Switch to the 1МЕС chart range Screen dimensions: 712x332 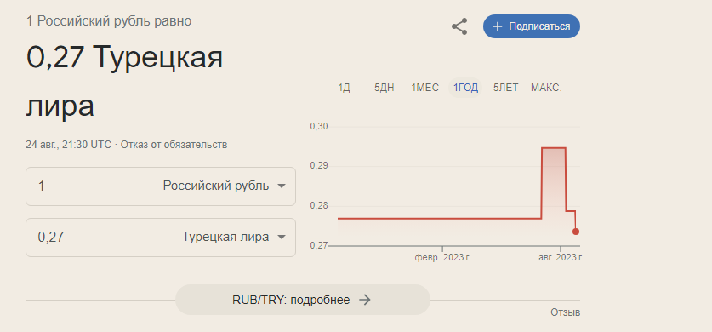(x=425, y=89)
